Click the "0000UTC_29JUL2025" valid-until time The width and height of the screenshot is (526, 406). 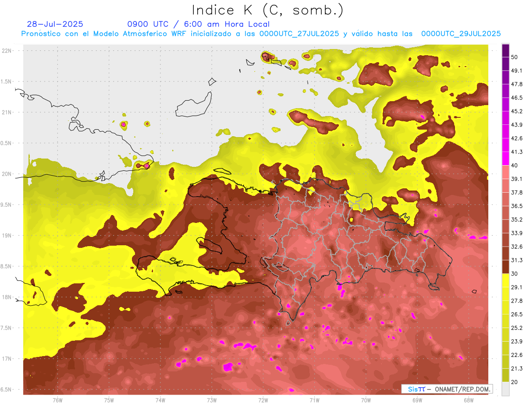click(461, 34)
